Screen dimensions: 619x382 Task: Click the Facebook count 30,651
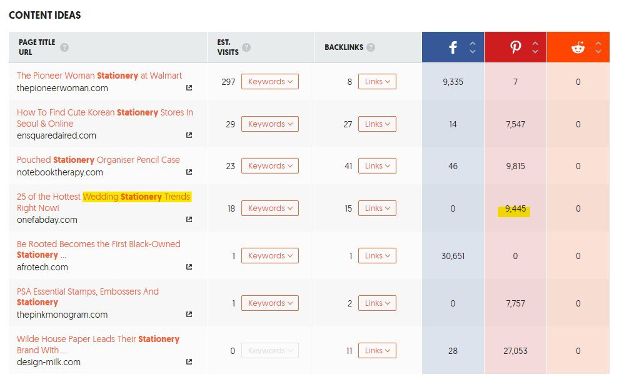(x=453, y=256)
